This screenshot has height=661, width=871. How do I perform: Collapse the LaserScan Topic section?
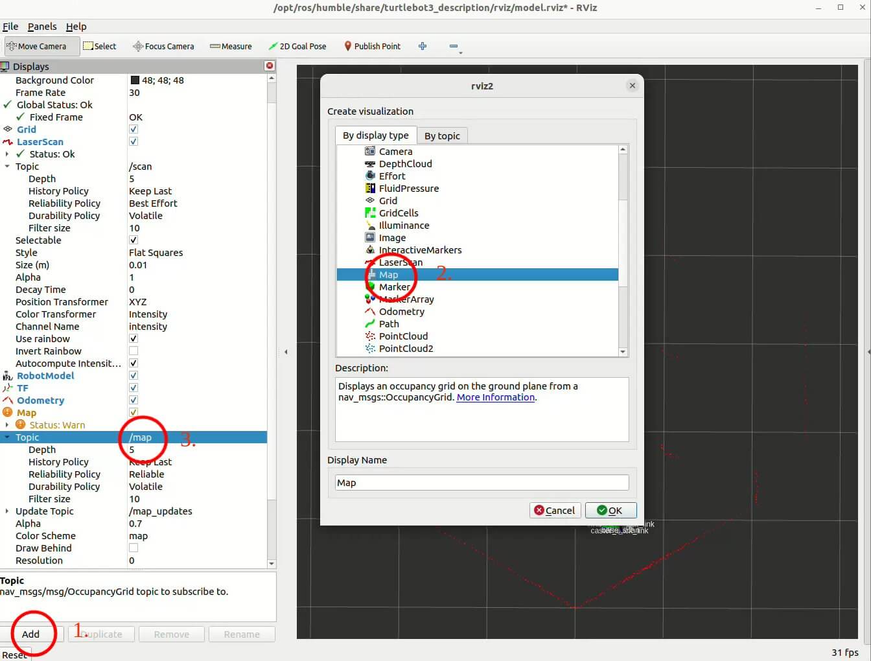pos(7,167)
